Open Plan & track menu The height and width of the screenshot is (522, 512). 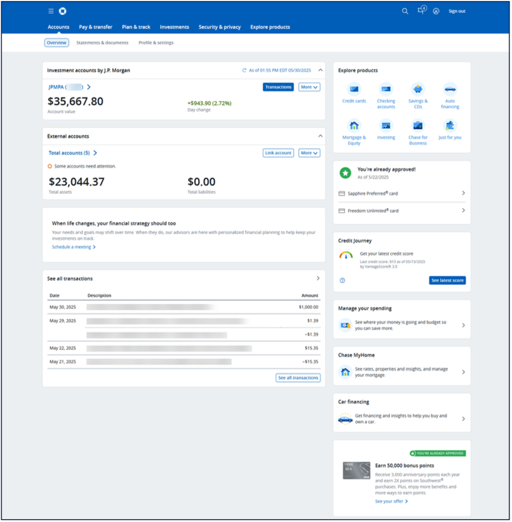click(x=136, y=27)
